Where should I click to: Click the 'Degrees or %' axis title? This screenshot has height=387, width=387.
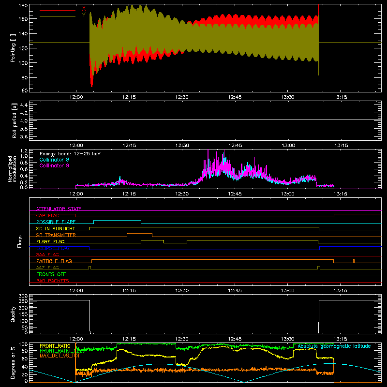point(13,362)
